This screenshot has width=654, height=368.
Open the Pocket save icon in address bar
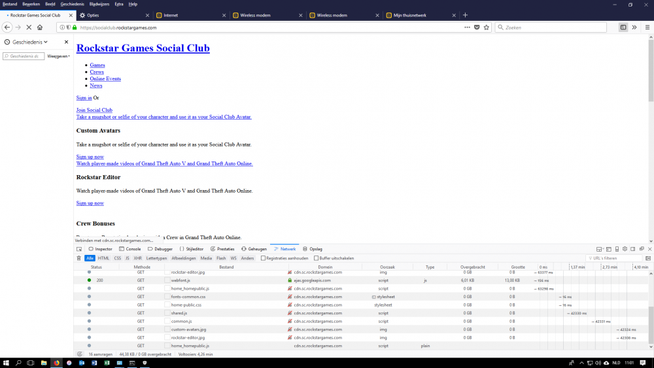[x=477, y=27]
